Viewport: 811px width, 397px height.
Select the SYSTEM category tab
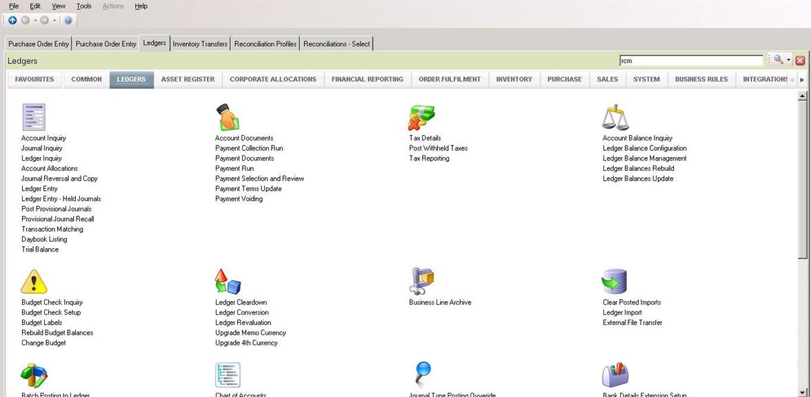[647, 80]
